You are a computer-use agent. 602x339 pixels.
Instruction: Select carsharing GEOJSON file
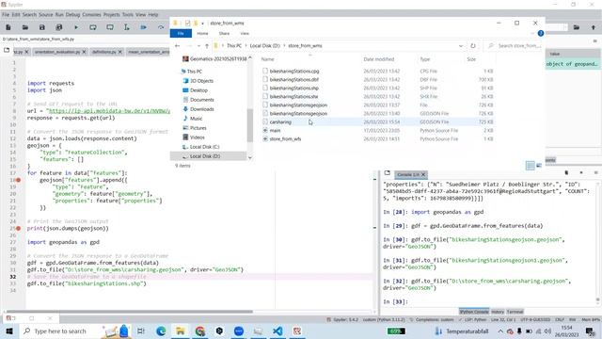click(x=280, y=121)
